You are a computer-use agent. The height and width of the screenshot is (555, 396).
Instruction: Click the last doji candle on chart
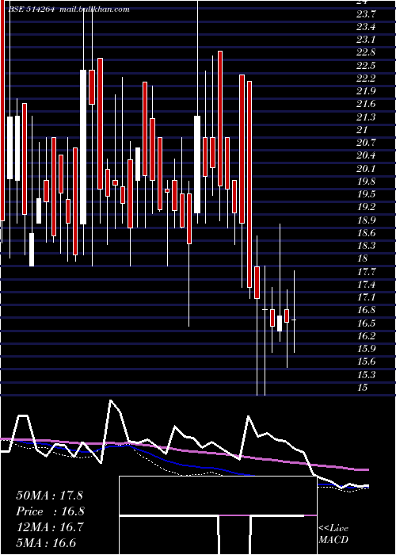(294, 320)
